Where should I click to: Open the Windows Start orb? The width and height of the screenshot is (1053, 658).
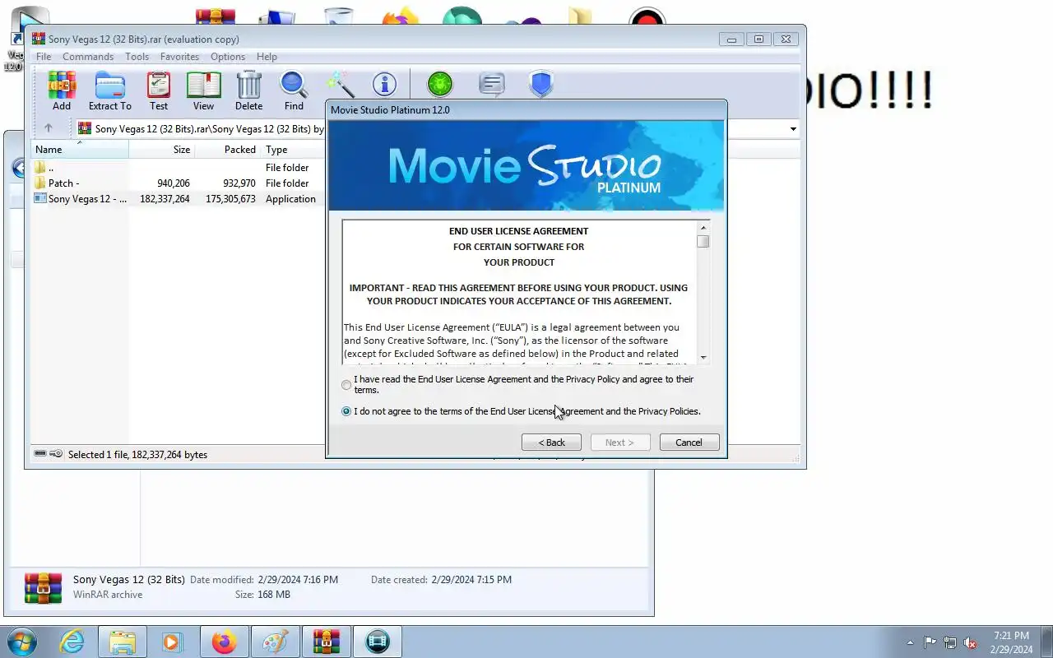[x=21, y=642]
